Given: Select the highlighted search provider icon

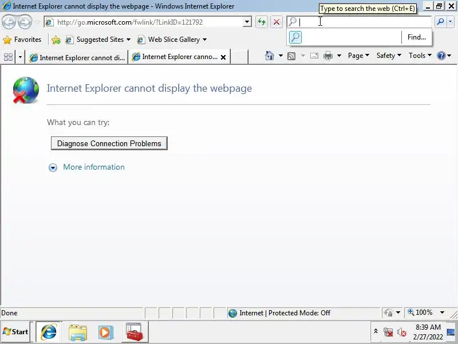Looking at the screenshot, I should (x=295, y=37).
